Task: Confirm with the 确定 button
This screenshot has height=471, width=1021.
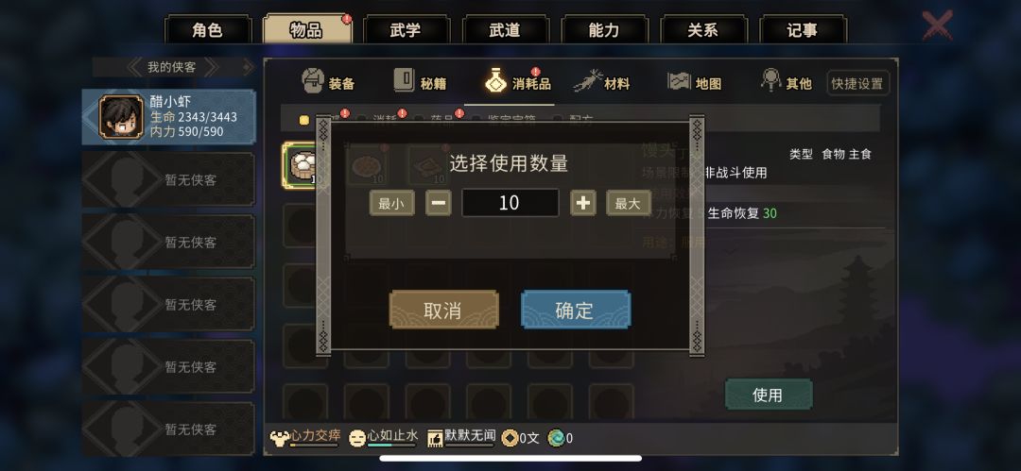Action: click(x=576, y=310)
